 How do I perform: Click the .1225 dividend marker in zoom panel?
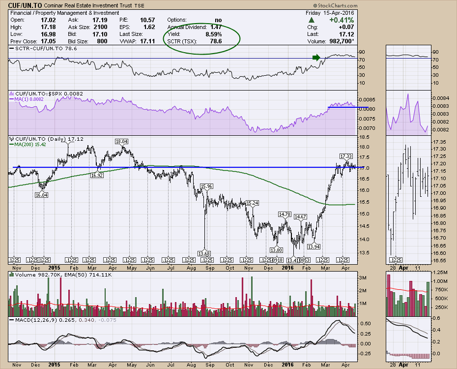click(396, 260)
